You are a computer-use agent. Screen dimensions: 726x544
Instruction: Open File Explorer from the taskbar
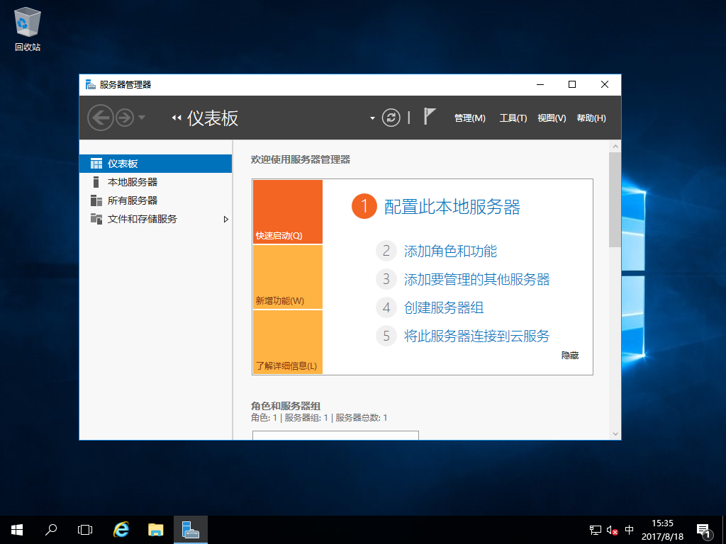156,529
